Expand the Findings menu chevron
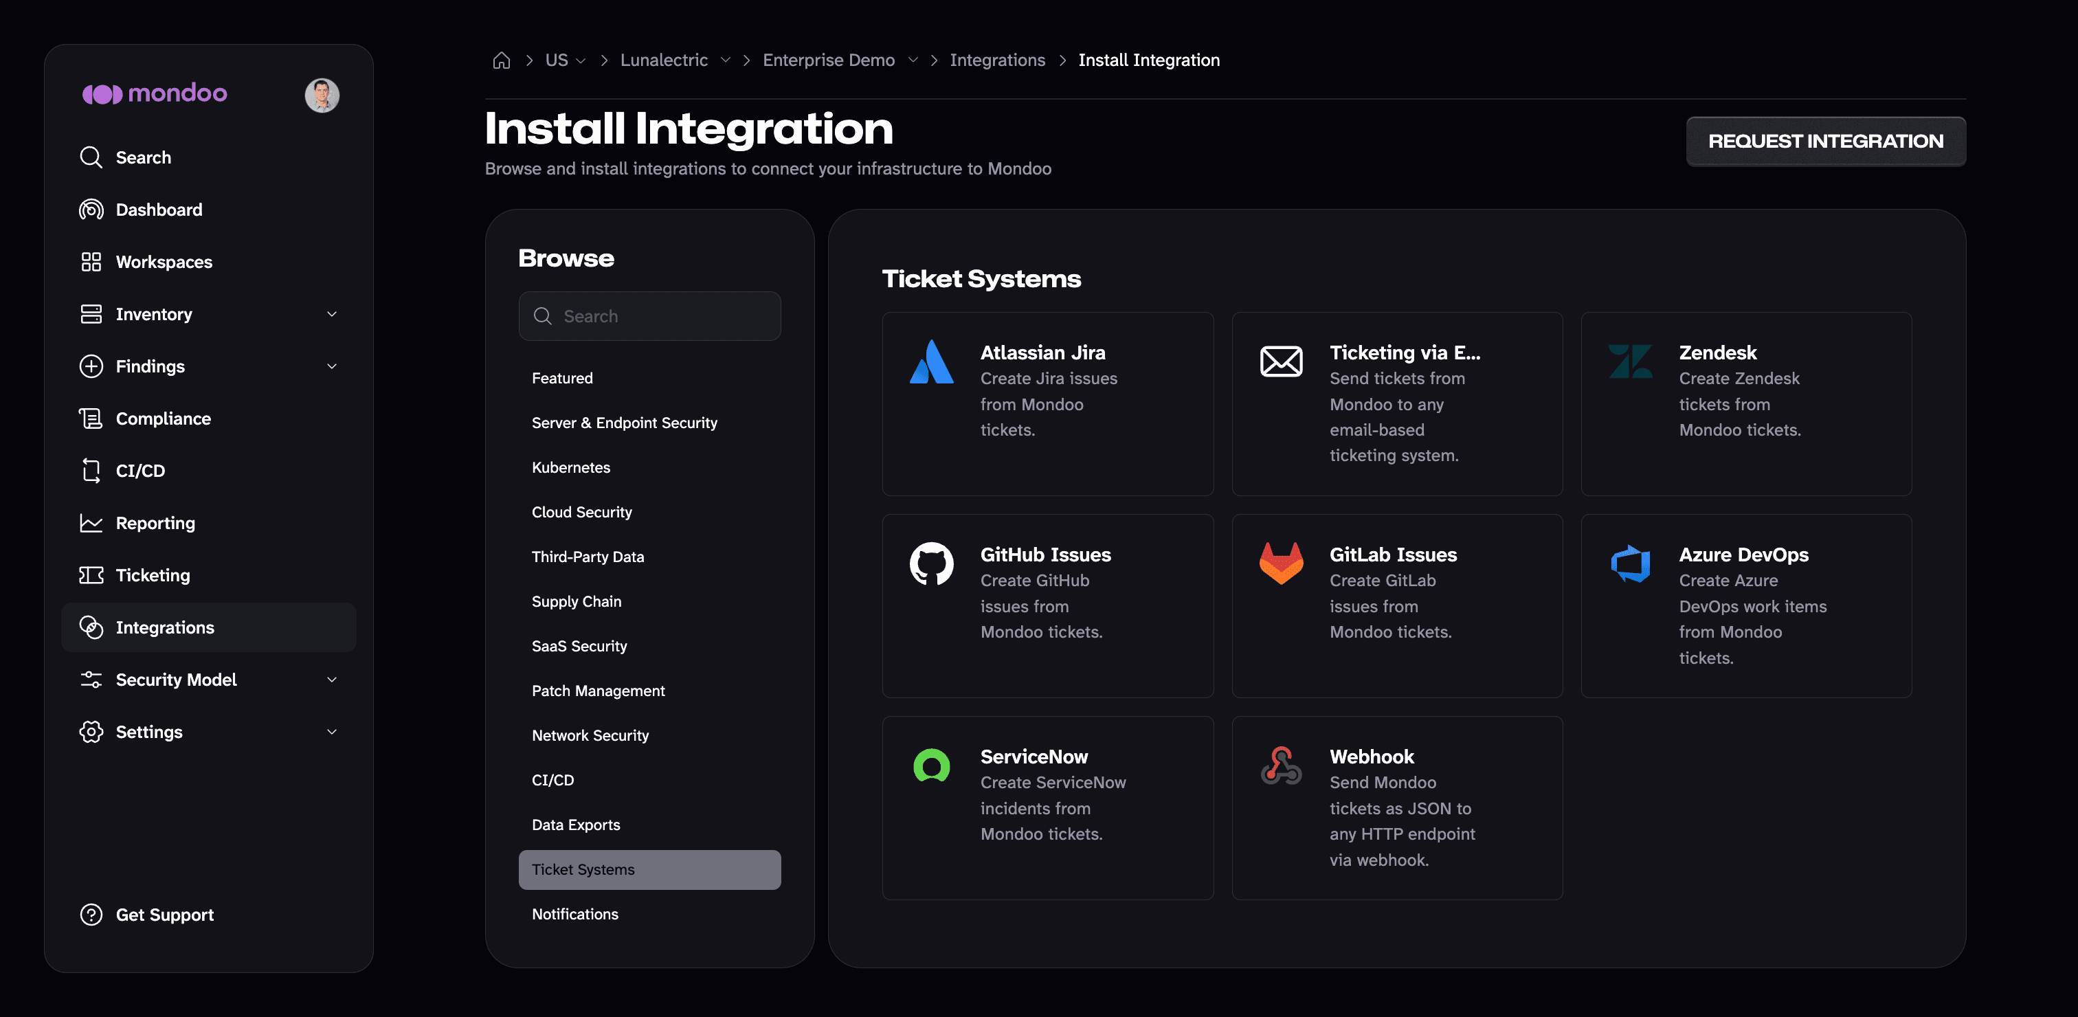 (x=331, y=366)
